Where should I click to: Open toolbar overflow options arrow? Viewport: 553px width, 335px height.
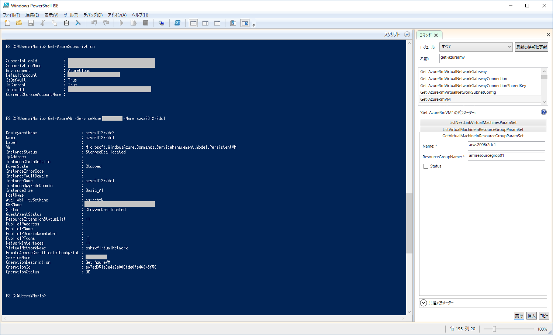pyautogui.click(x=254, y=25)
